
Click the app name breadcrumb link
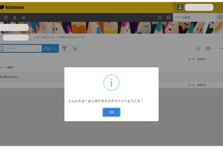(59, 37)
